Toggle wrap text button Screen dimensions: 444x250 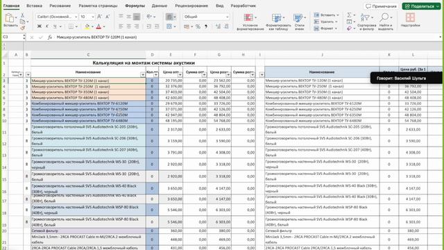click(x=169, y=17)
